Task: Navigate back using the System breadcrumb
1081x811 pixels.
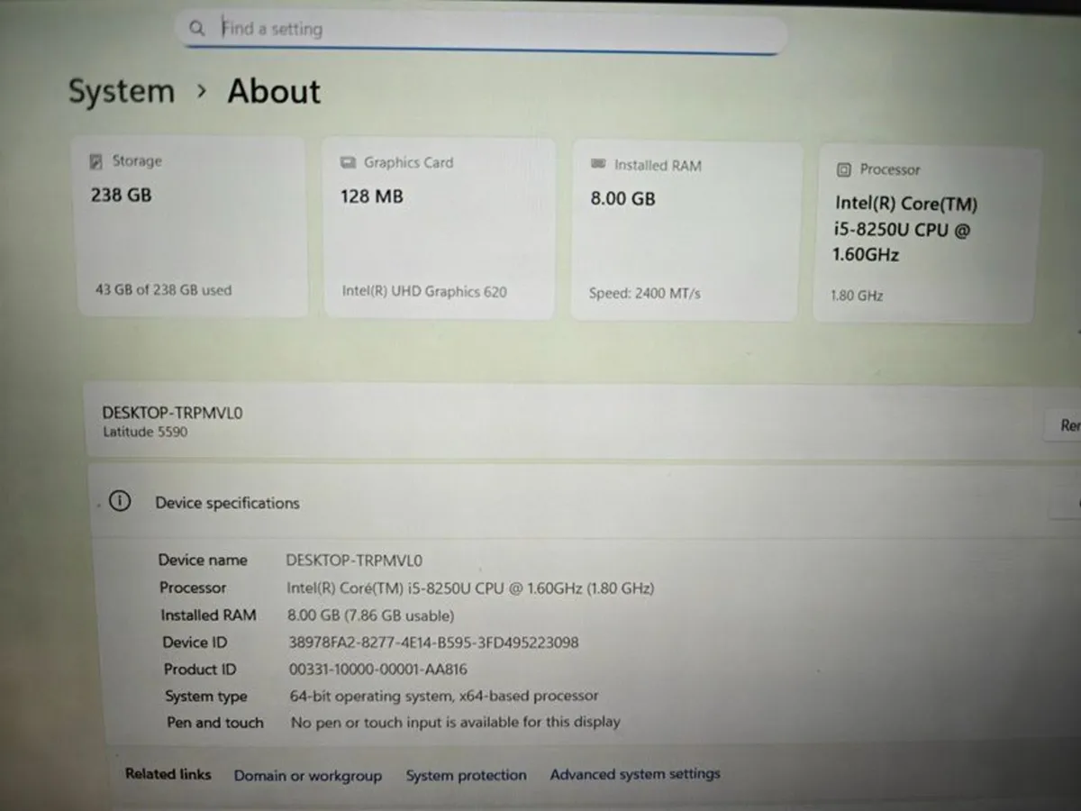Action: click(x=121, y=90)
